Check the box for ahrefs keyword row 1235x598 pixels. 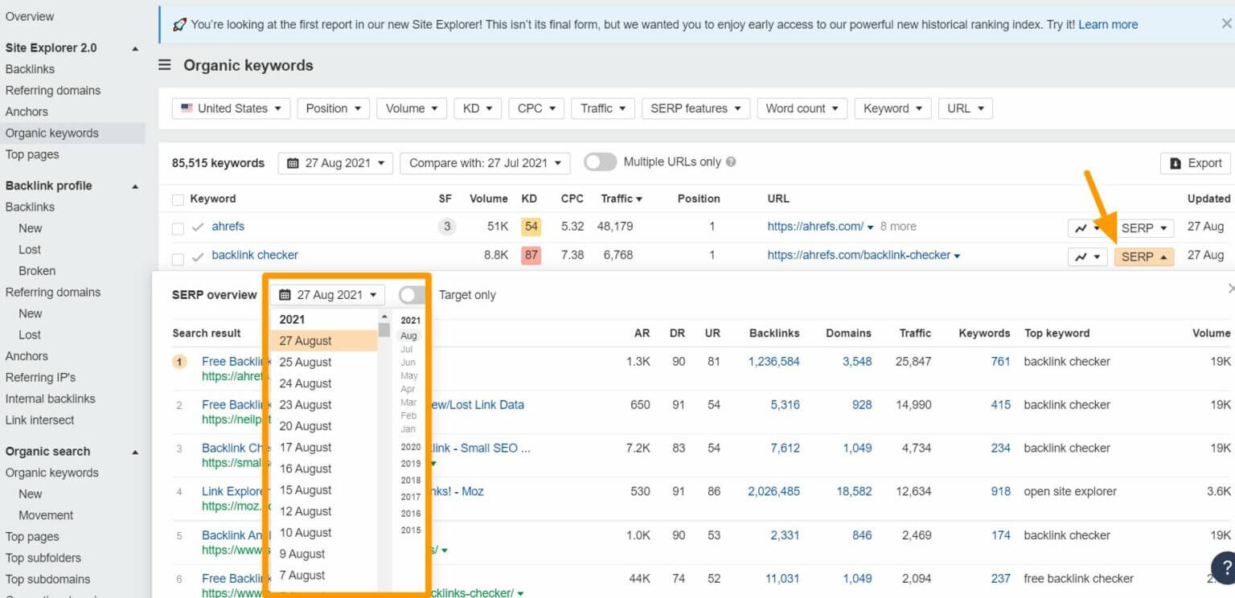click(178, 227)
